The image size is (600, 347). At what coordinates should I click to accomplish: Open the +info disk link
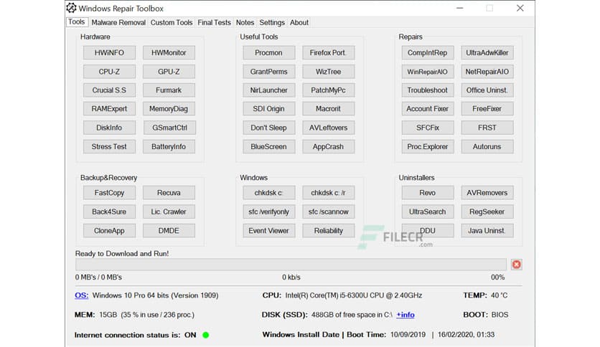click(406, 315)
